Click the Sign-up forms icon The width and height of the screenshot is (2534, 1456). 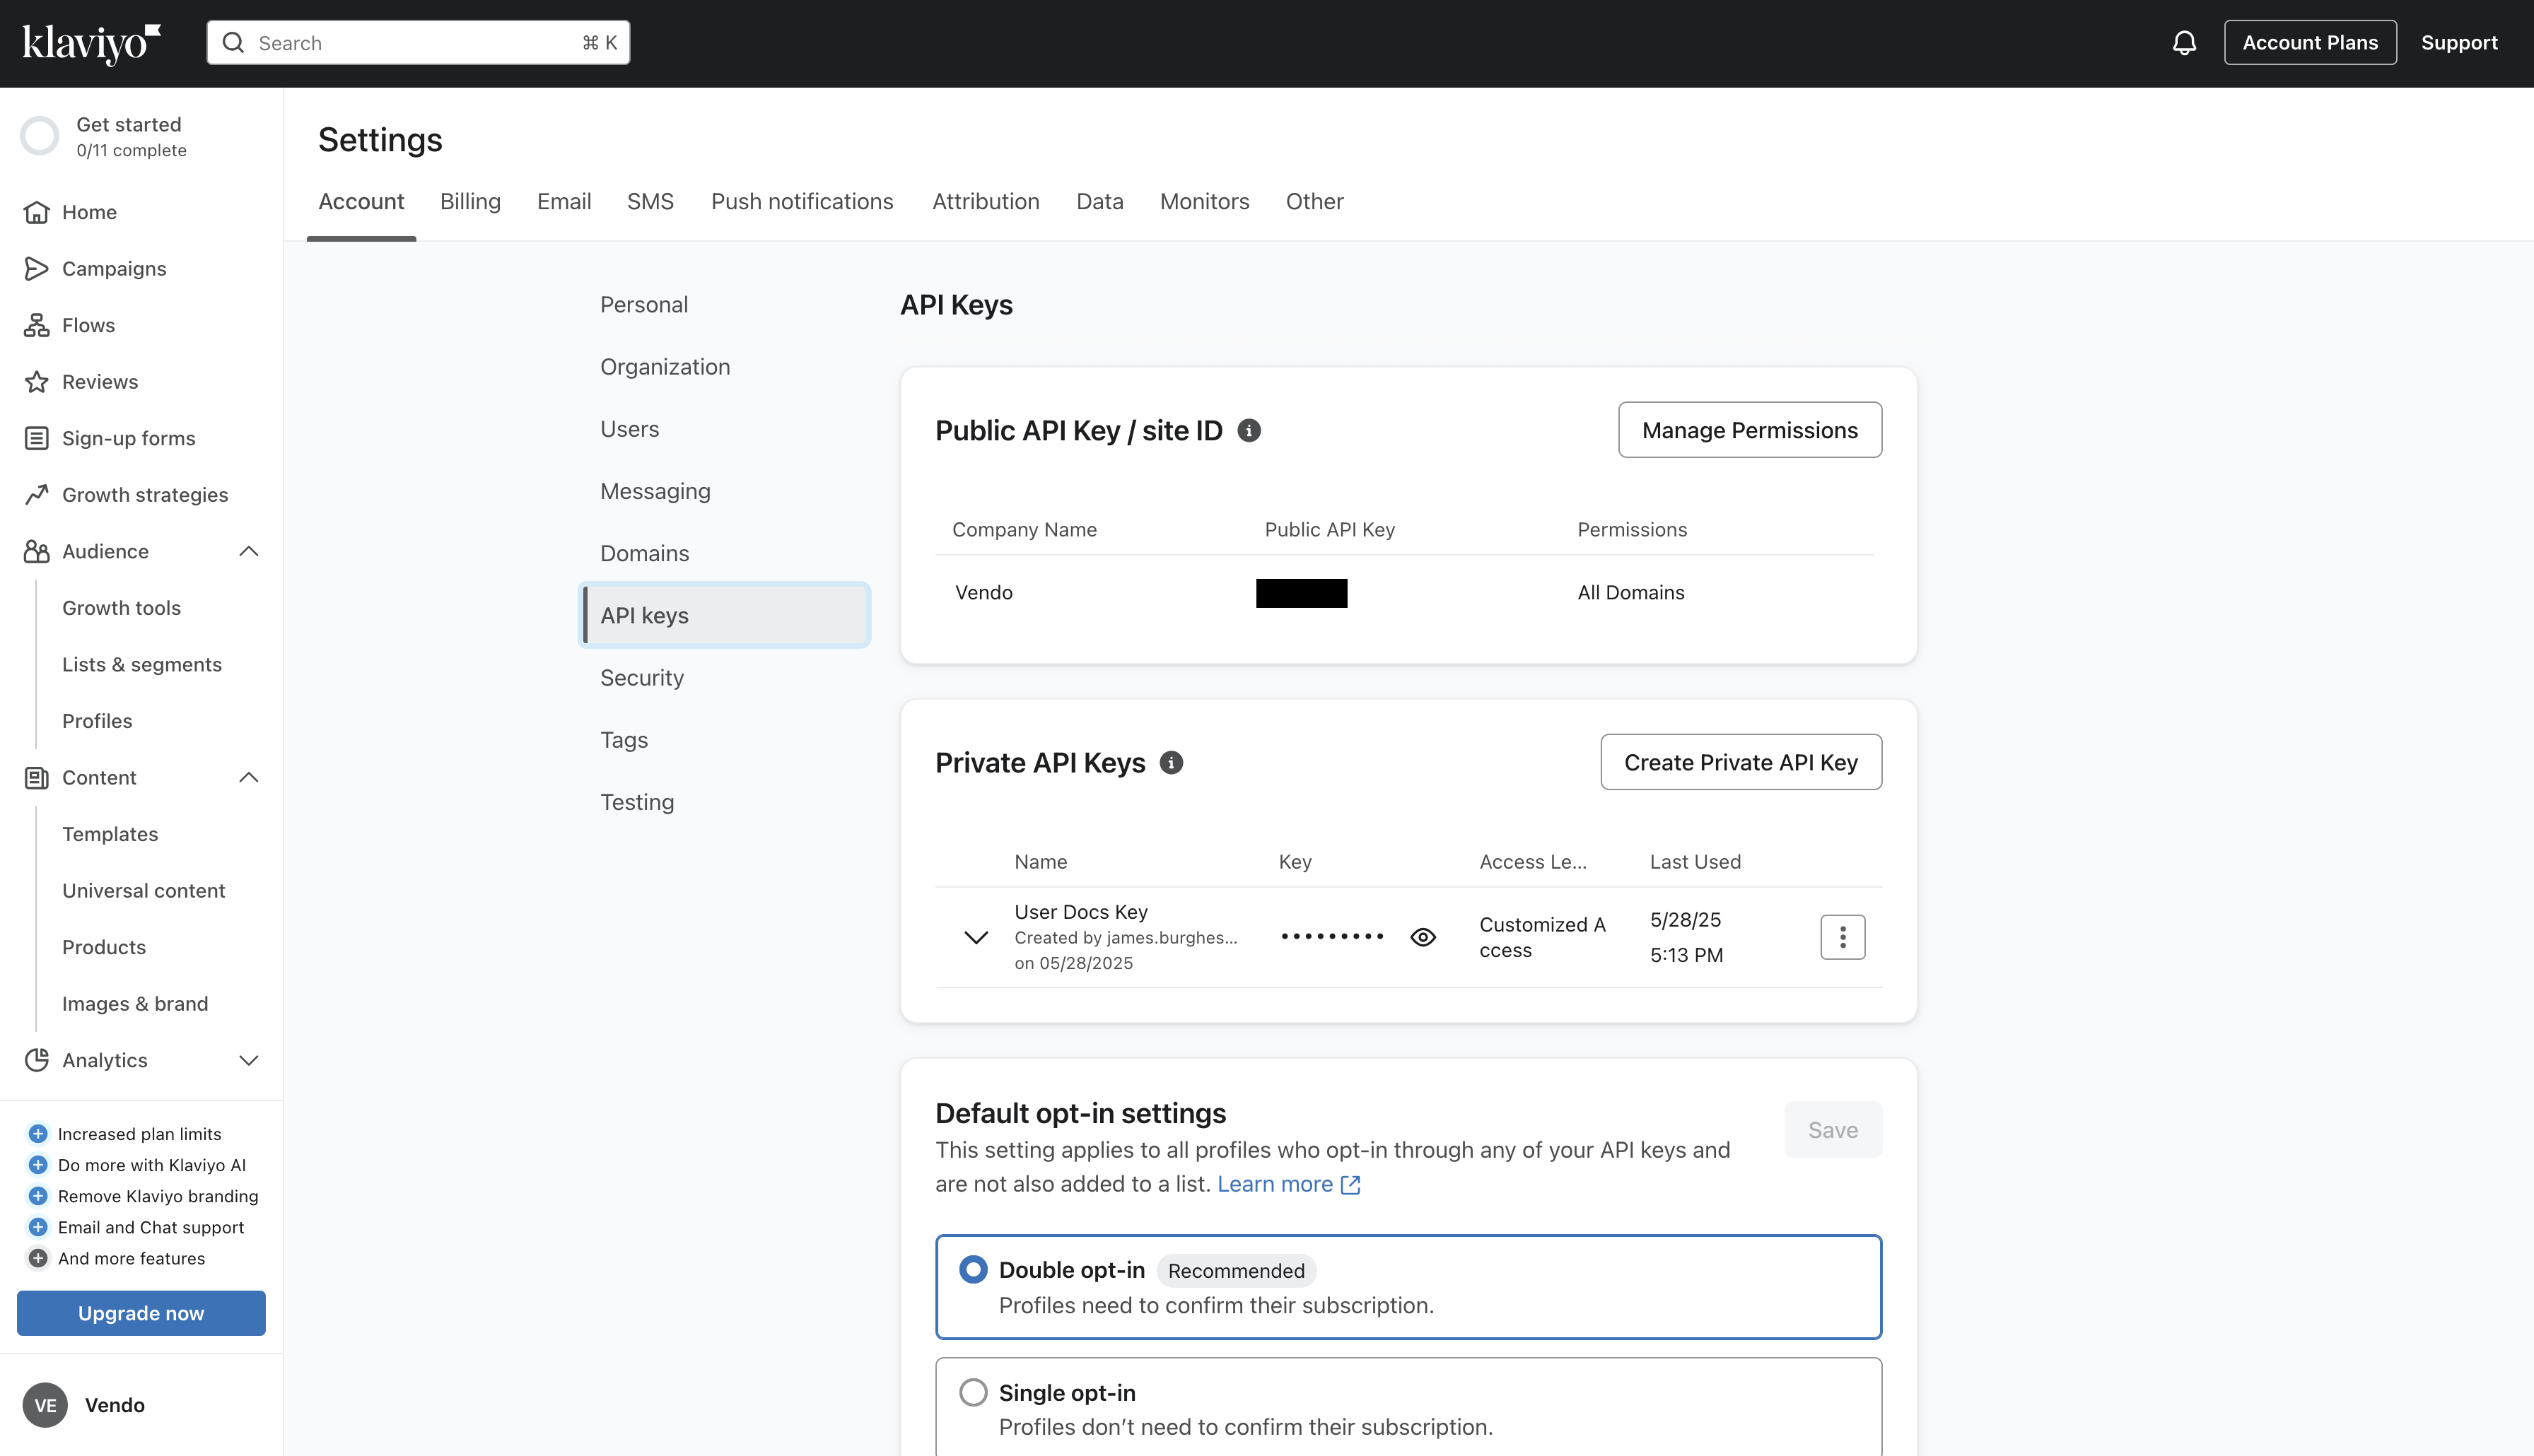pyautogui.click(x=37, y=438)
